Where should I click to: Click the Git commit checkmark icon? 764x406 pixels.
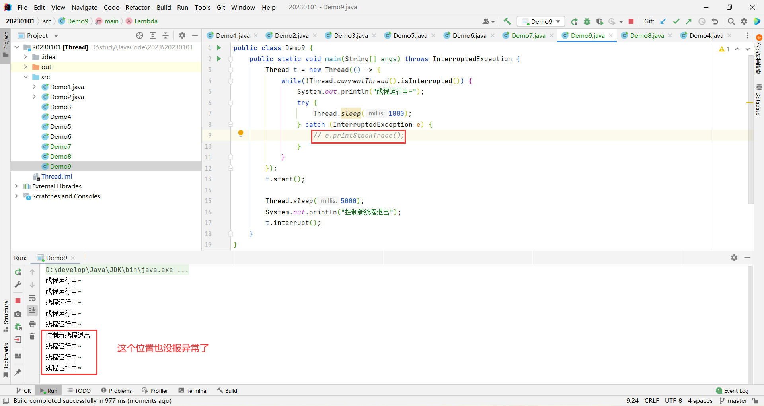pos(676,21)
